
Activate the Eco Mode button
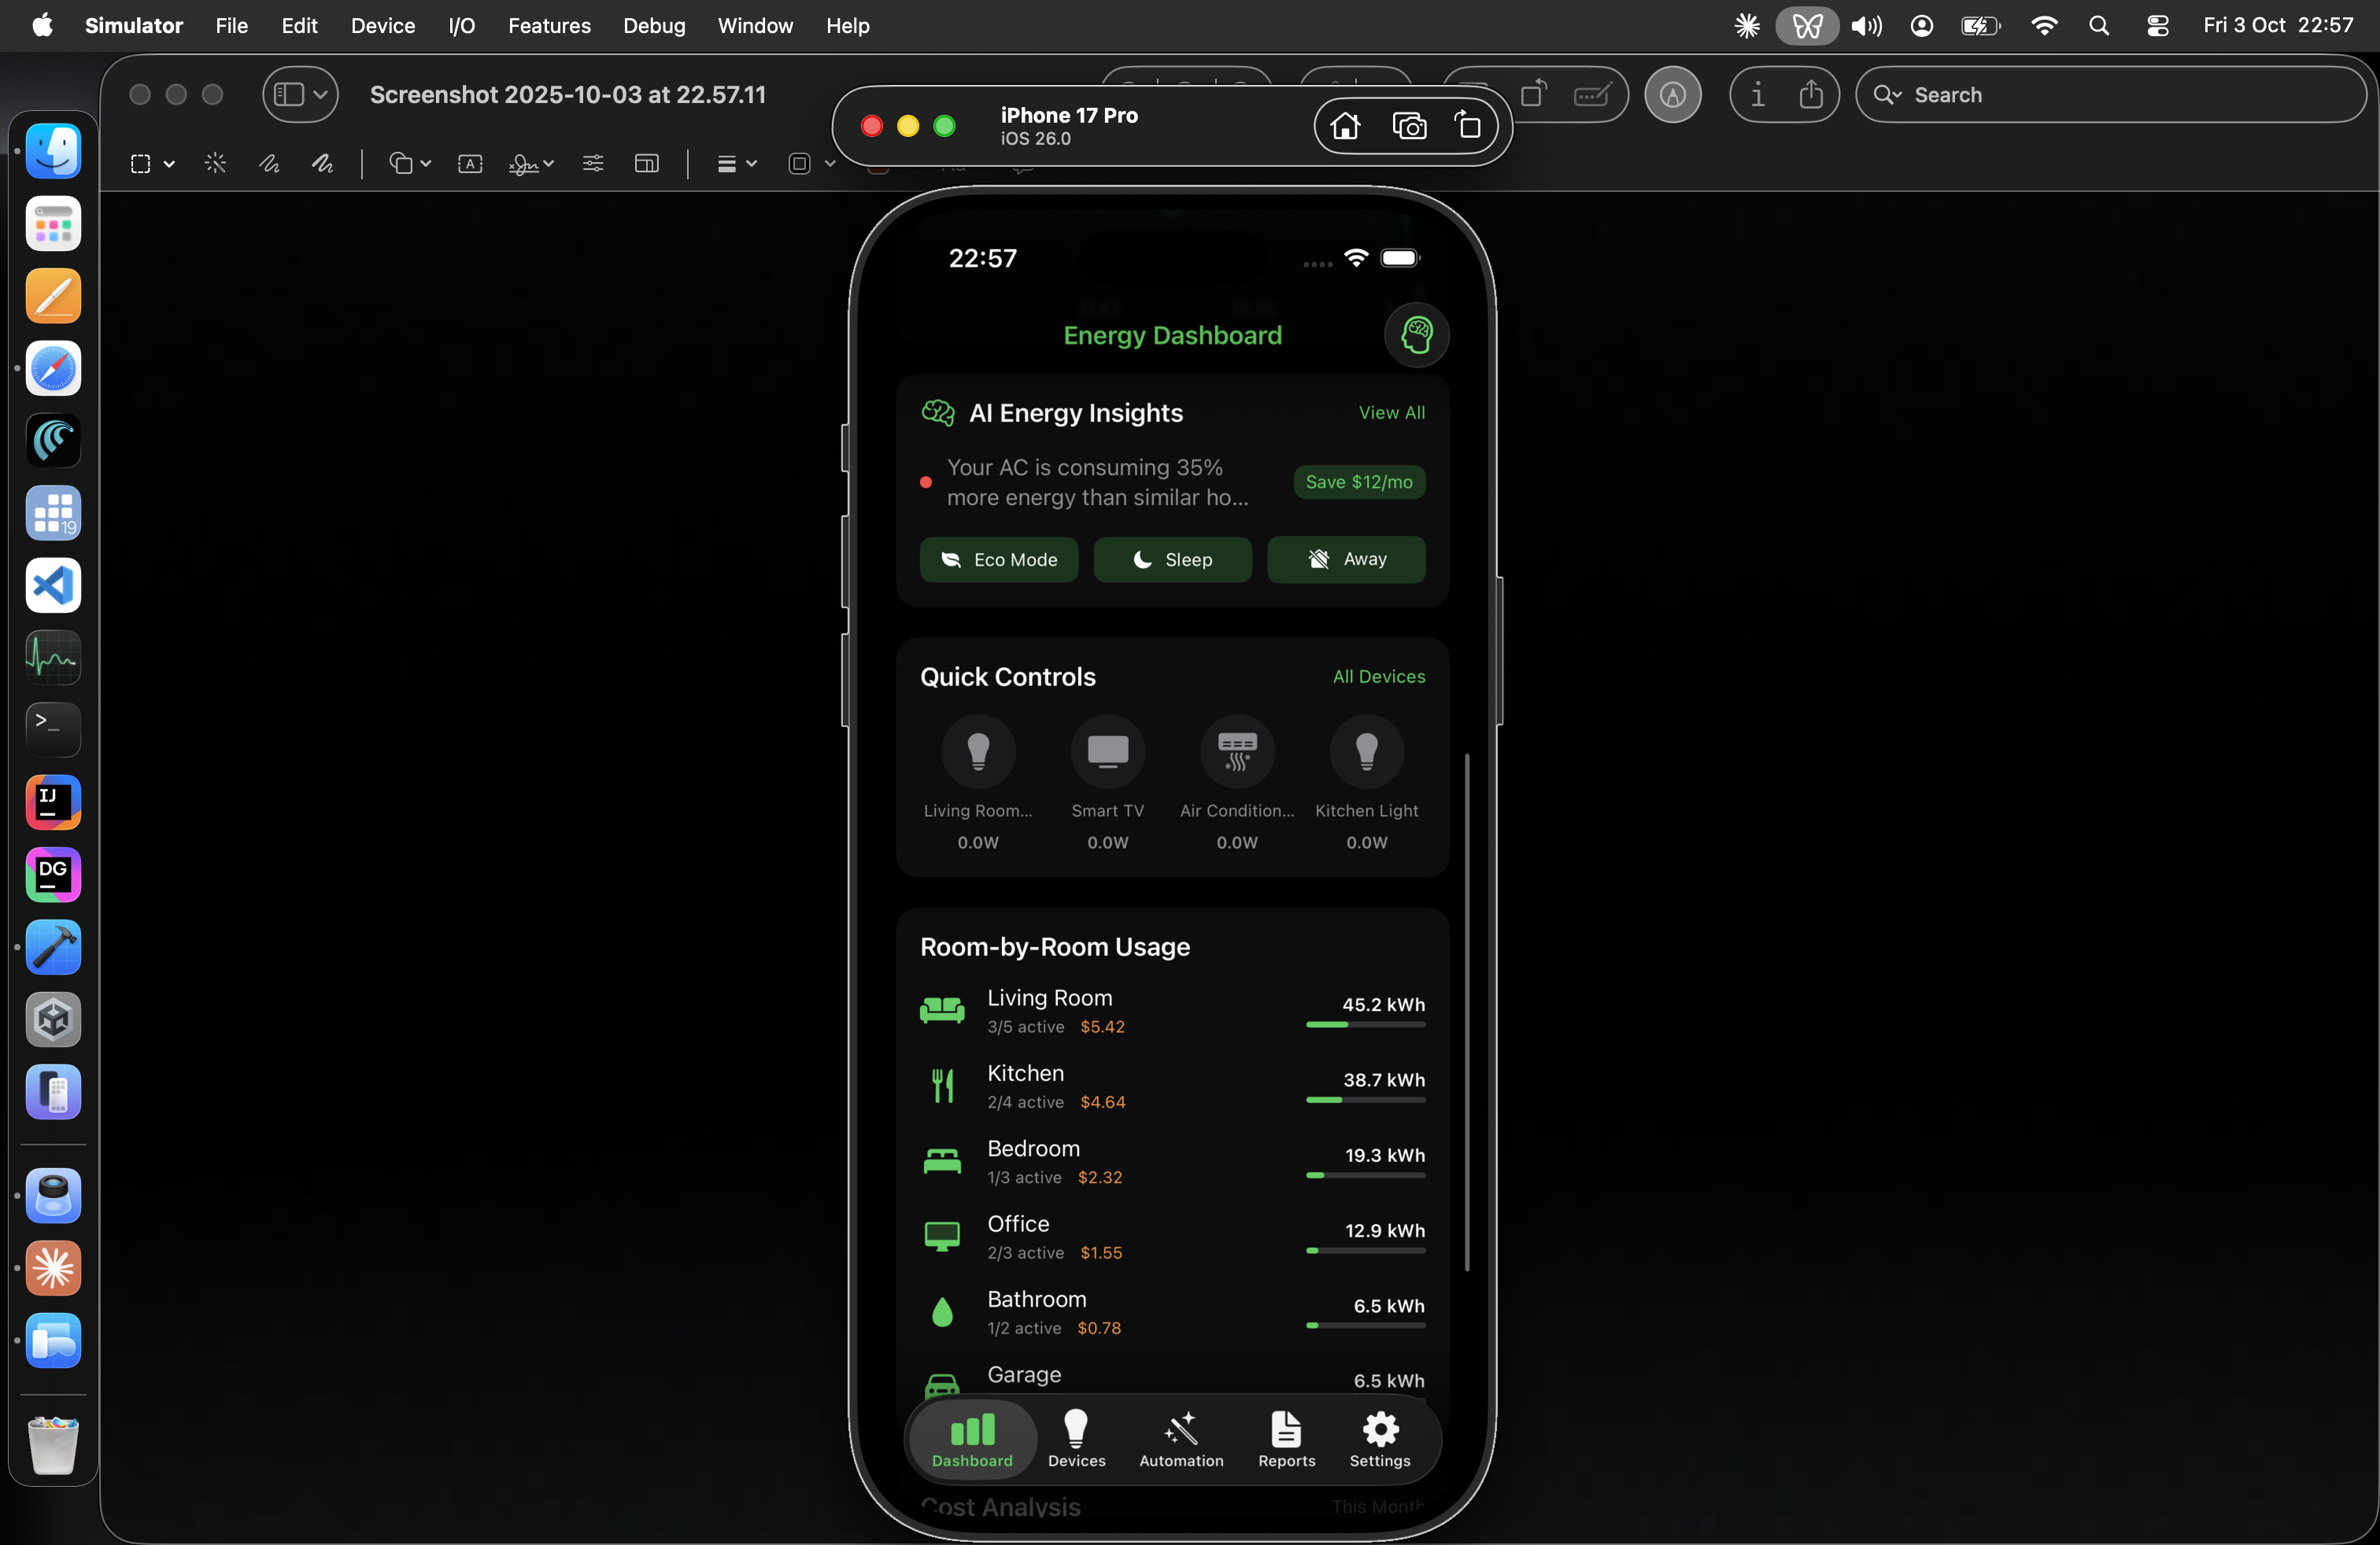pos(998,559)
